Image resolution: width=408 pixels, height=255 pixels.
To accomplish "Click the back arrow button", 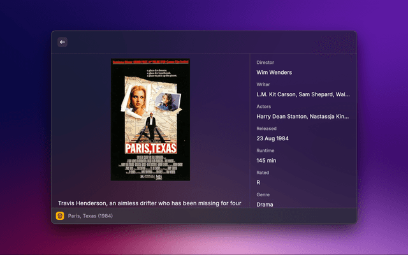I will click(62, 42).
